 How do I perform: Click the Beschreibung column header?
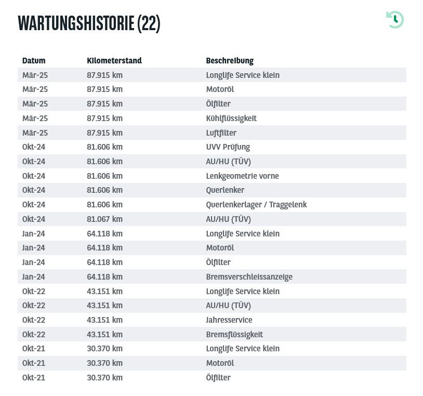point(230,60)
